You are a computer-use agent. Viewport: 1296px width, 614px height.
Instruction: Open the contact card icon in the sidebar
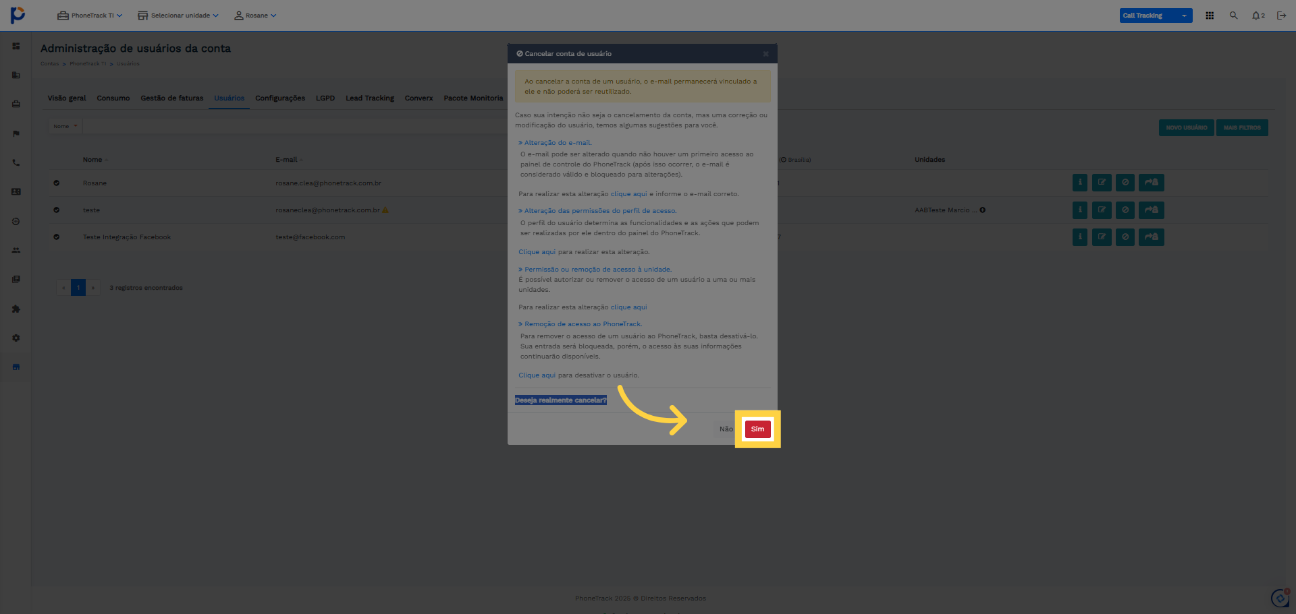16,191
